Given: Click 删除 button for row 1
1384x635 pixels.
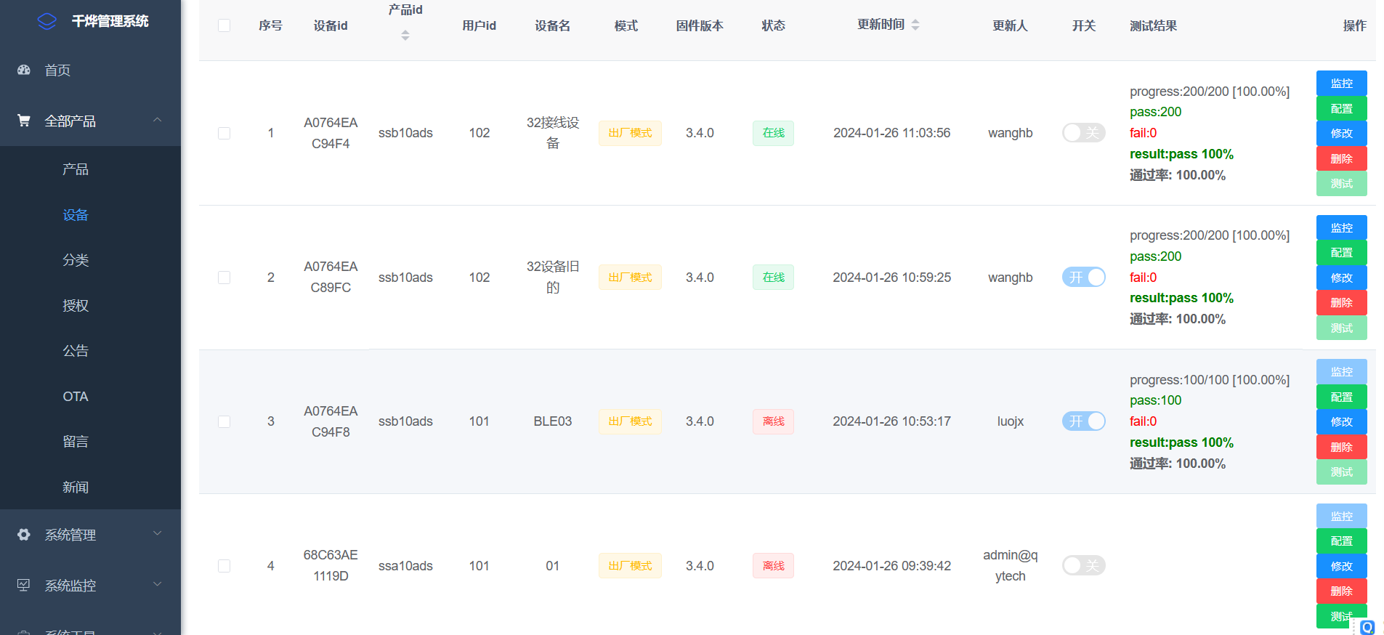Looking at the screenshot, I should pyautogui.click(x=1341, y=158).
